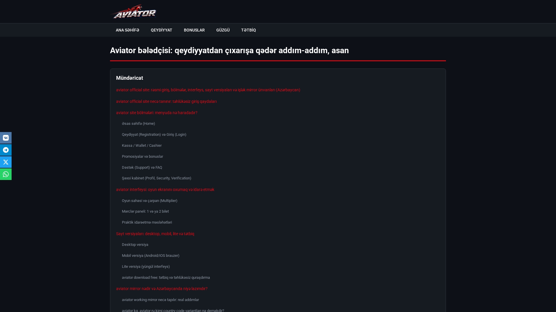This screenshot has width=556, height=312.
Task: Share page via Telegram icon
Action: (6, 150)
